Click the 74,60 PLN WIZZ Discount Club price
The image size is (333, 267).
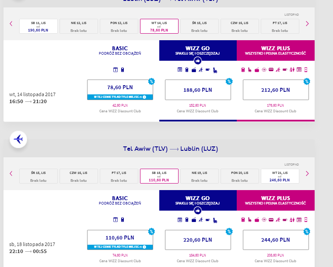click(x=120, y=255)
